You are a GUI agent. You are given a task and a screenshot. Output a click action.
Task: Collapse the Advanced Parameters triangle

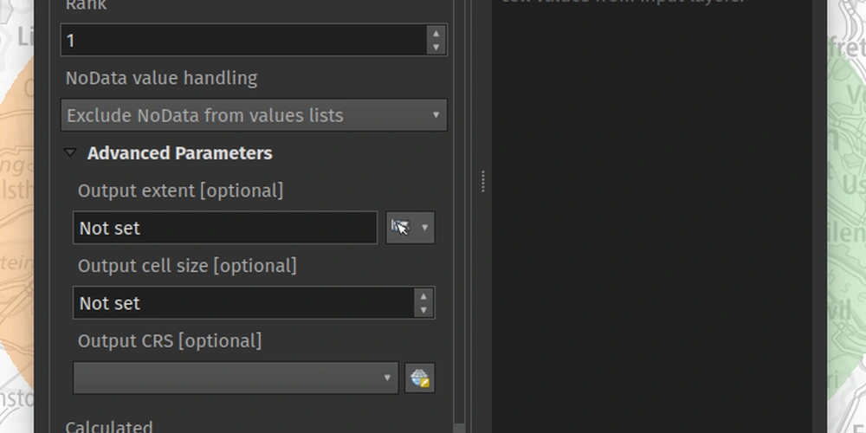pos(70,153)
